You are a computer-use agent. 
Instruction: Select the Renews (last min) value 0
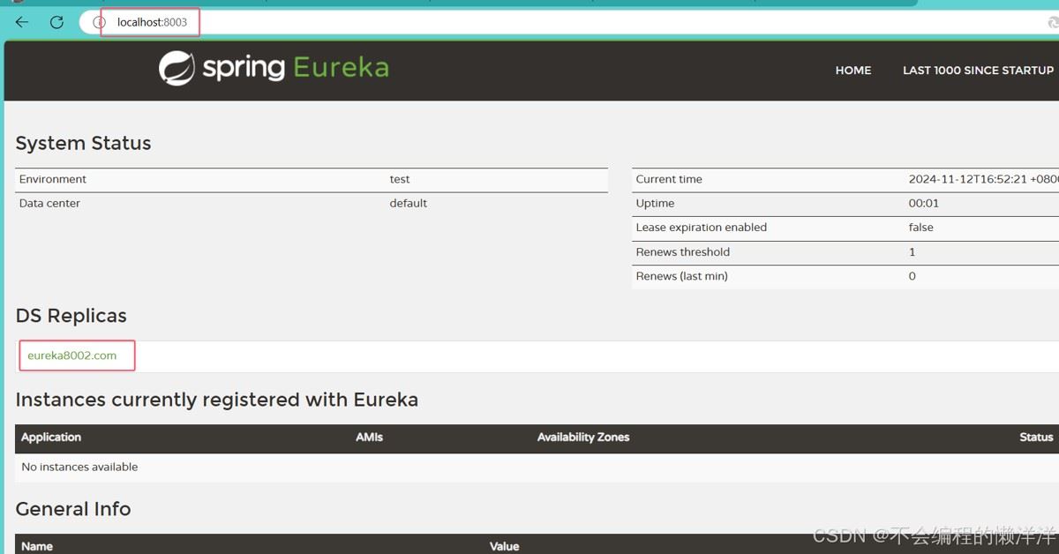(x=913, y=276)
